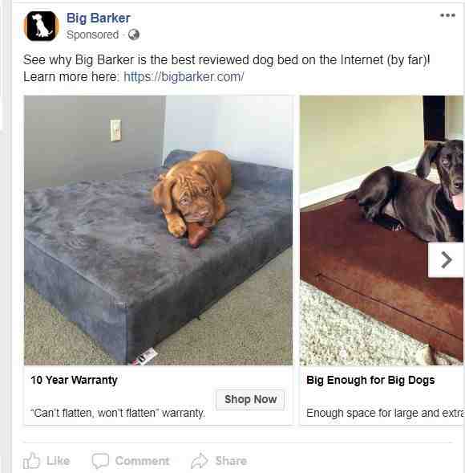Screen dimensions: 465x473
Task: Click the Shop Now button
Action: pyautogui.click(x=250, y=399)
